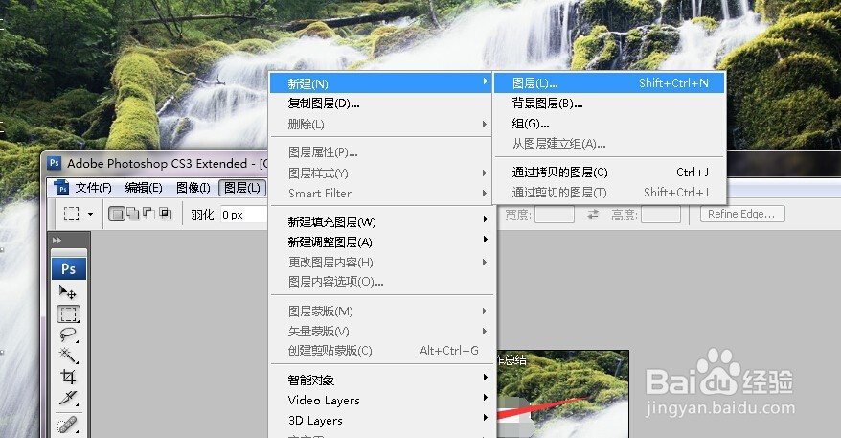Select 图层(L)... new layer entry
The height and width of the screenshot is (438, 841).
click(609, 82)
